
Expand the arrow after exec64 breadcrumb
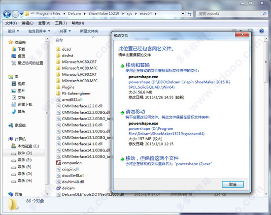[x=156, y=14]
